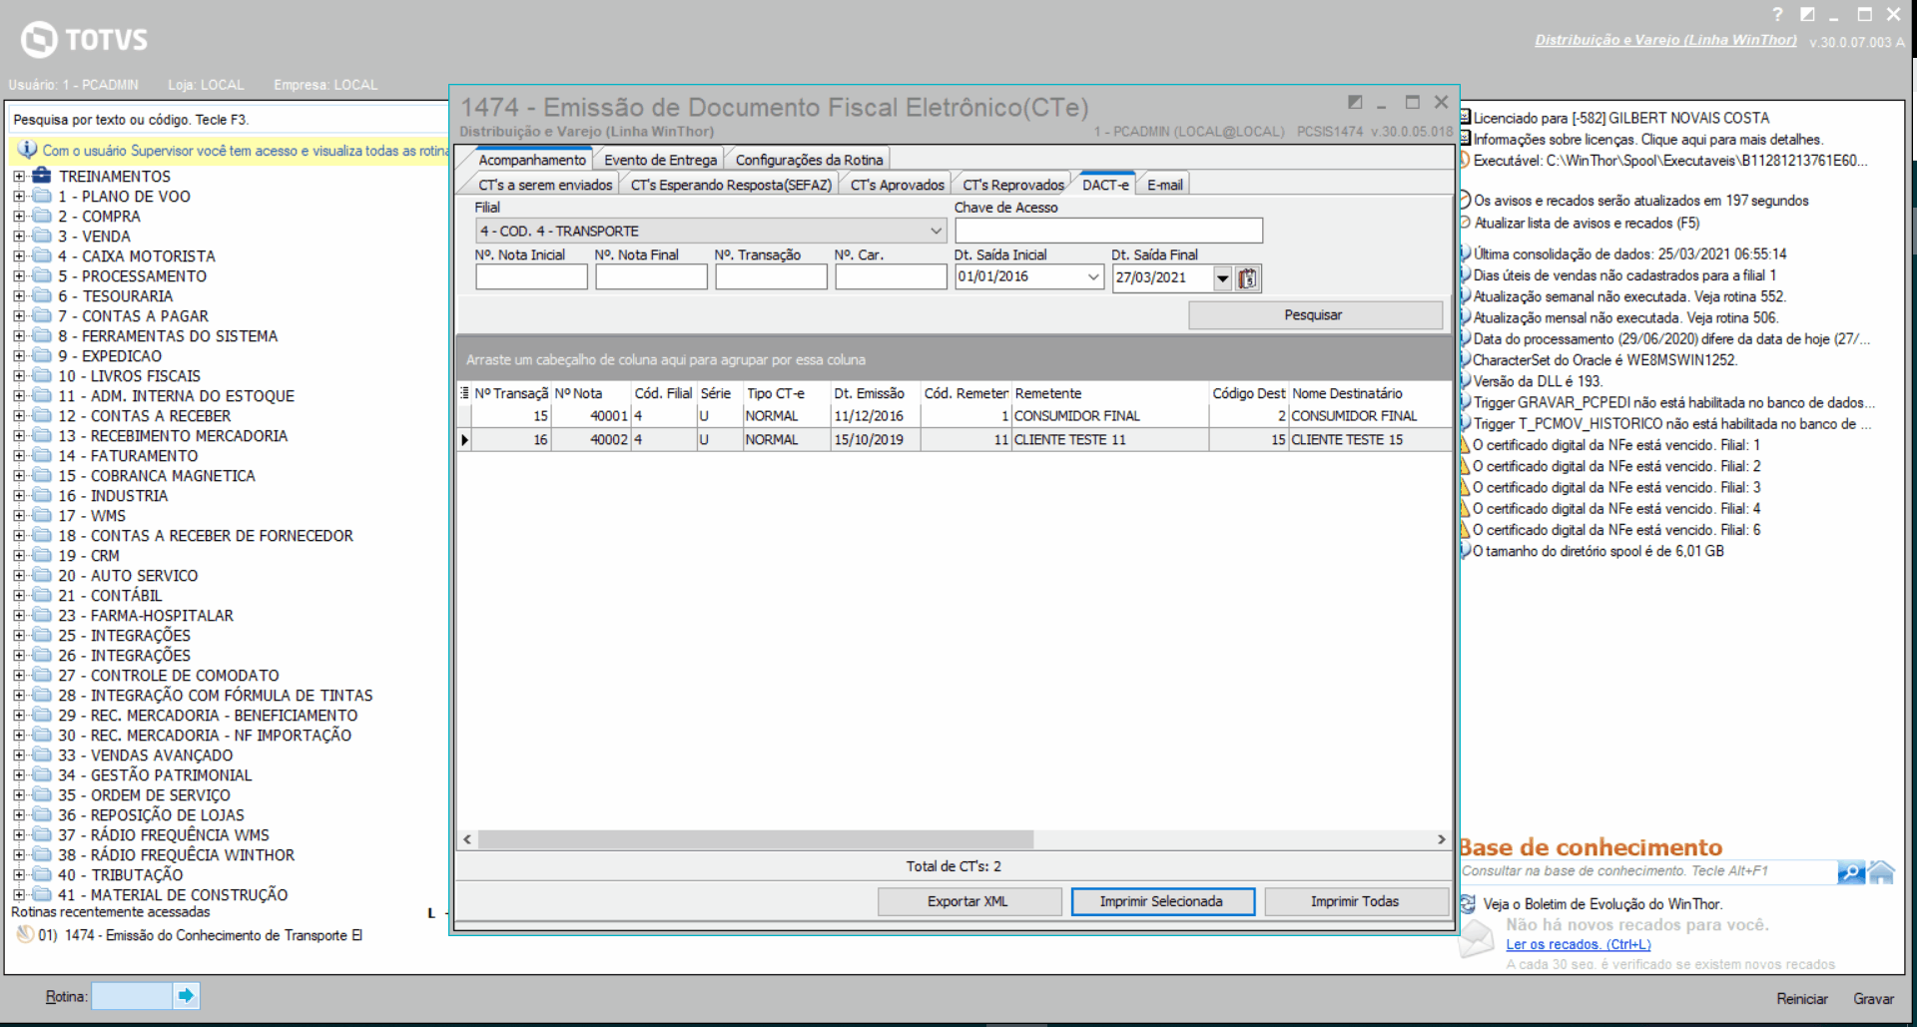Click the clock icon beside avisos update countdown
This screenshot has width=1917, height=1027.
pos(1465,201)
